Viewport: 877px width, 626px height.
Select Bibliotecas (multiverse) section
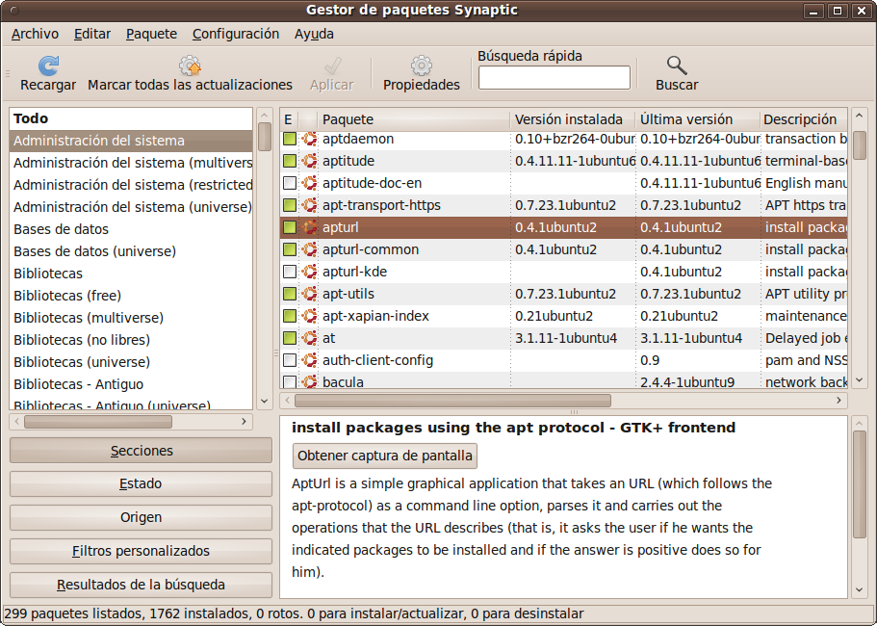(x=132, y=318)
